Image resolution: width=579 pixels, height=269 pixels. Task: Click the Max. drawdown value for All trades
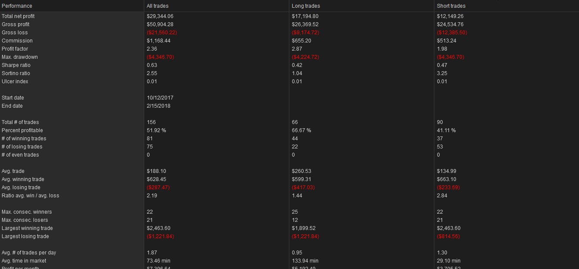[161, 57]
